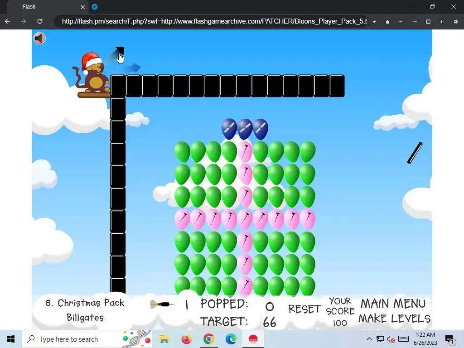Click the square icon in browser toolbar
Viewport: 464px width, 348px height.
pos(428,22)
